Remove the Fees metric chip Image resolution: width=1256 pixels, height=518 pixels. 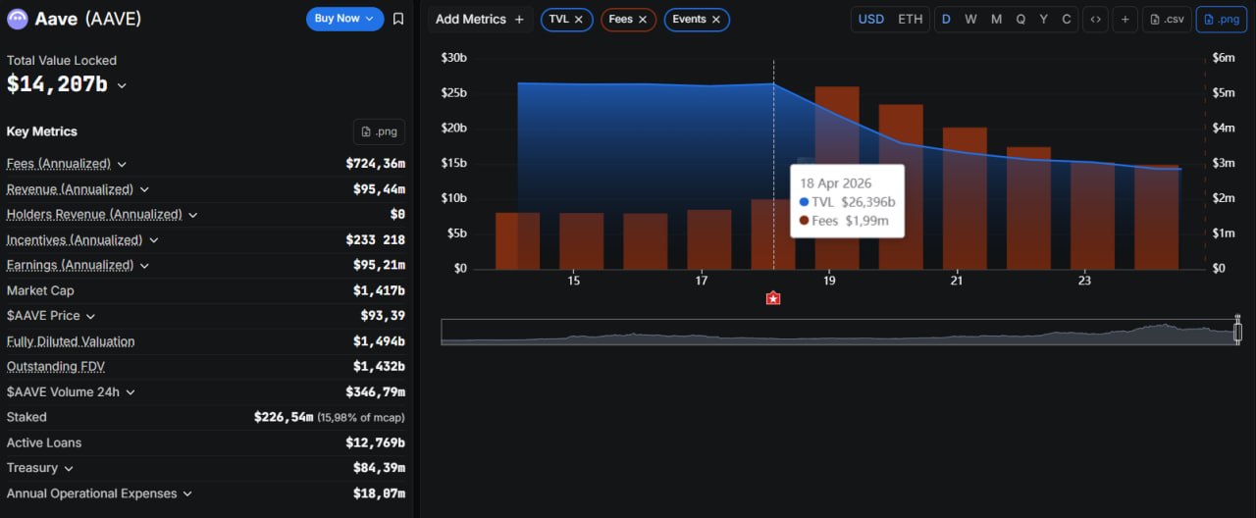(643, 20)
